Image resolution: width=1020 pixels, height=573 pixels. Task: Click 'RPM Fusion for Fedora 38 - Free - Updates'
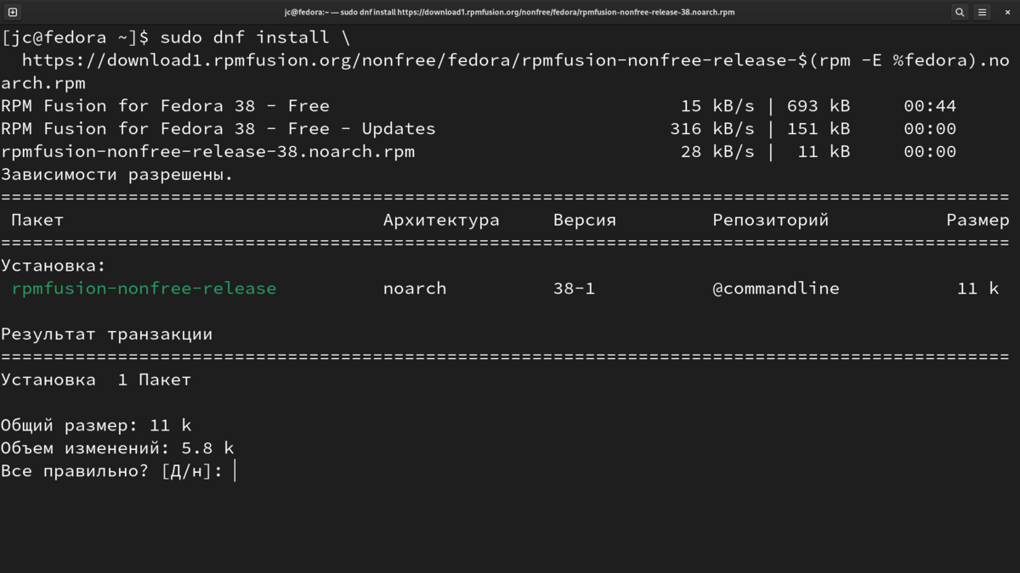coord(218,129)
